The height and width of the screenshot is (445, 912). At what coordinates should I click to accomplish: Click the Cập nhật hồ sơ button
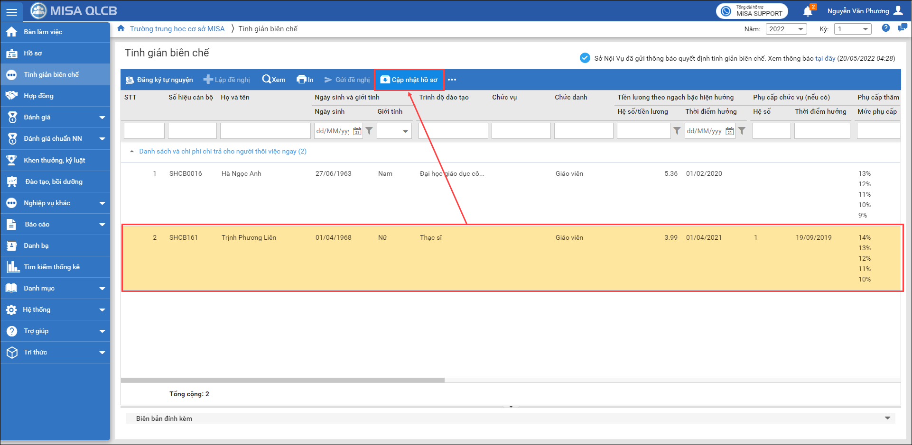click(x=409, y=80)
